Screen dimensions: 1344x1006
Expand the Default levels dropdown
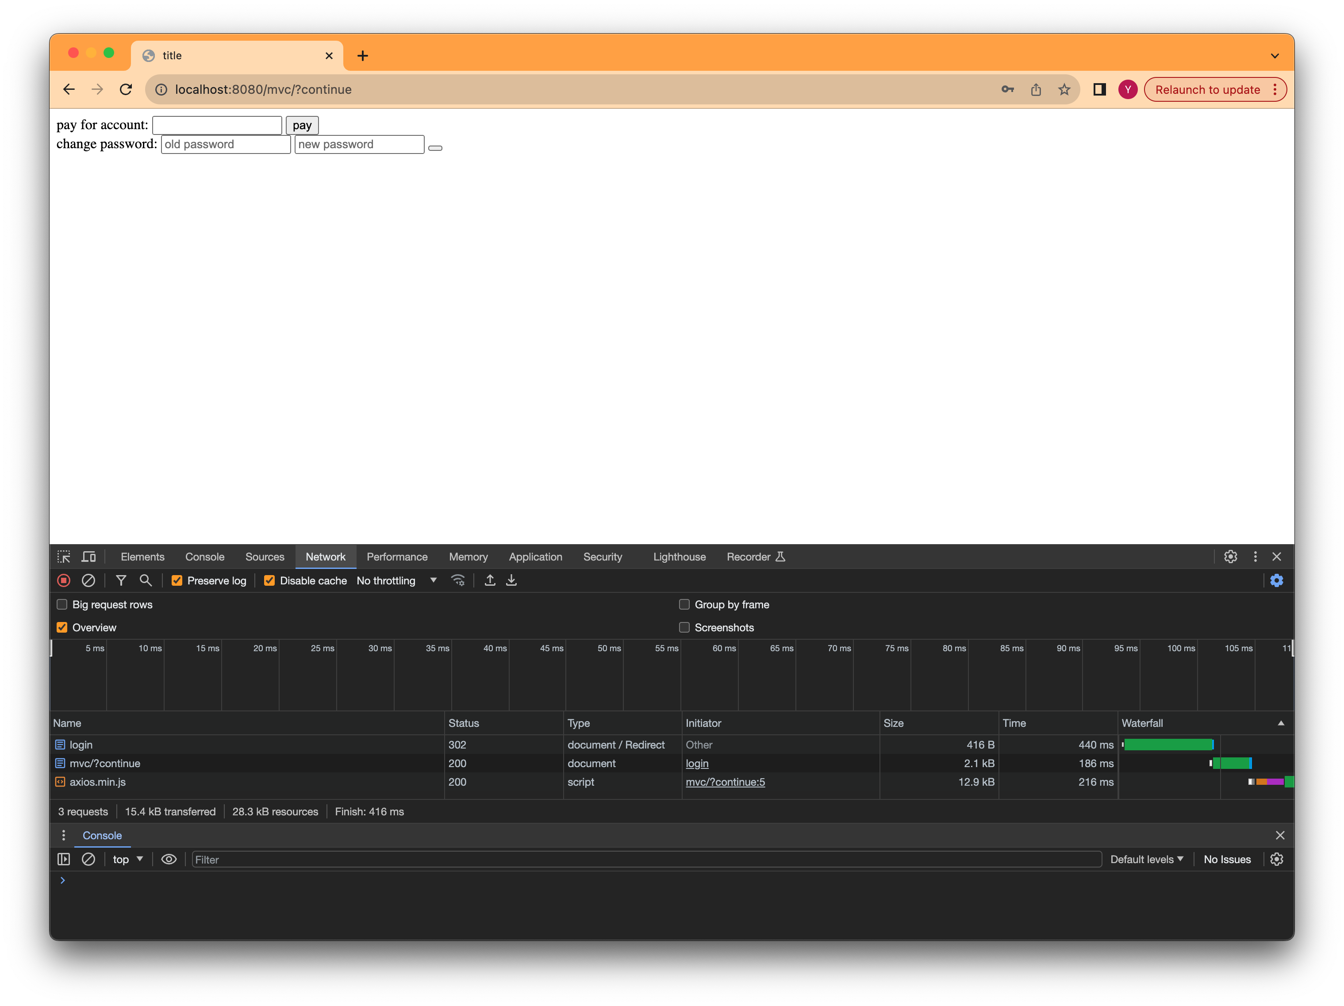click(x=1146, y=859)
